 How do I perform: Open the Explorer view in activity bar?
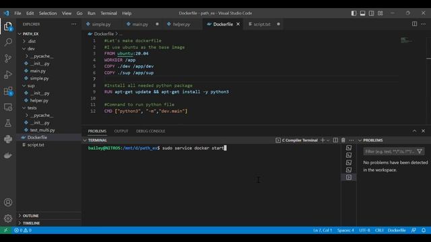click(8, 27)
